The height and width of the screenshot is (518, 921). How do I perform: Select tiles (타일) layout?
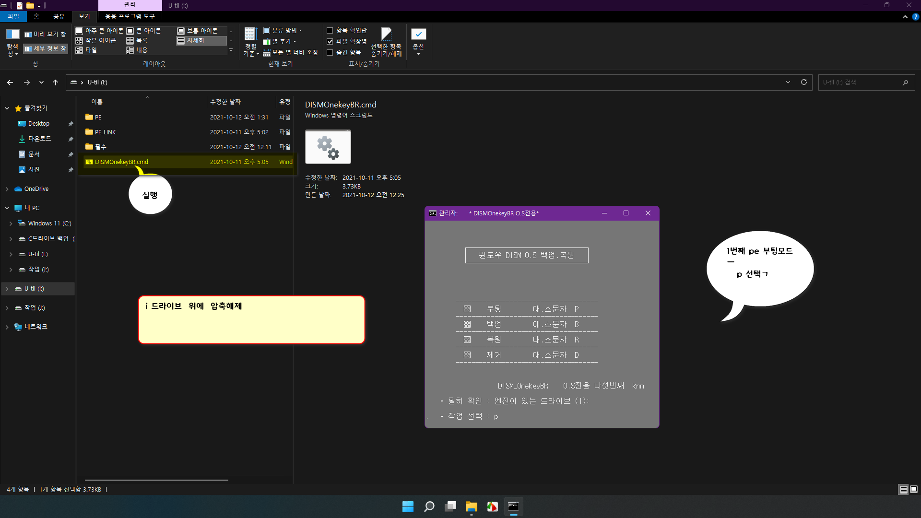click(x=86, y=50)
